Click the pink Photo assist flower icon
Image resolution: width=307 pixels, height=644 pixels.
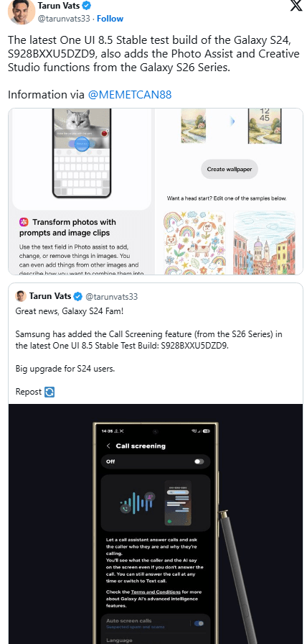tap(24, 222)
